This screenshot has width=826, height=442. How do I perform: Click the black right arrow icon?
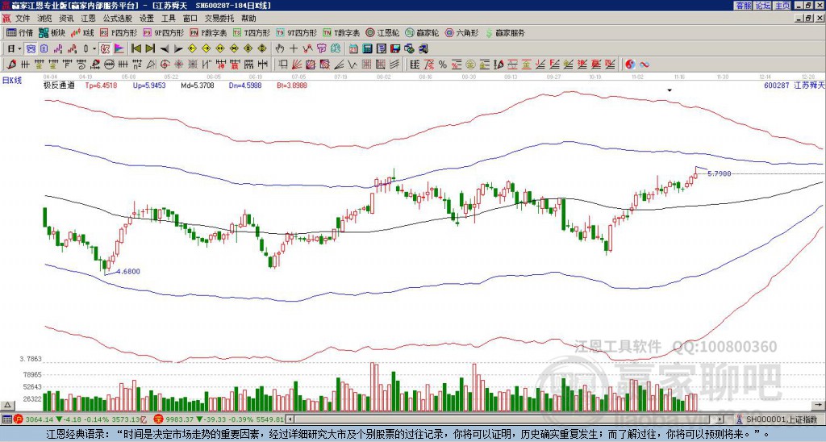[x=178, y=49]
